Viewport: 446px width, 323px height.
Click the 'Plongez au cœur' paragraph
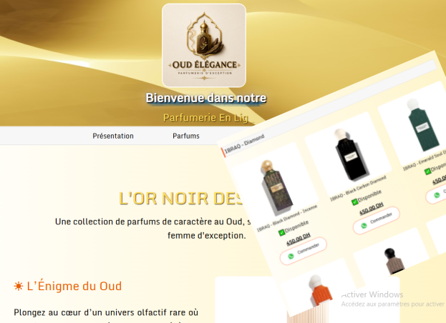pos(106,317)
